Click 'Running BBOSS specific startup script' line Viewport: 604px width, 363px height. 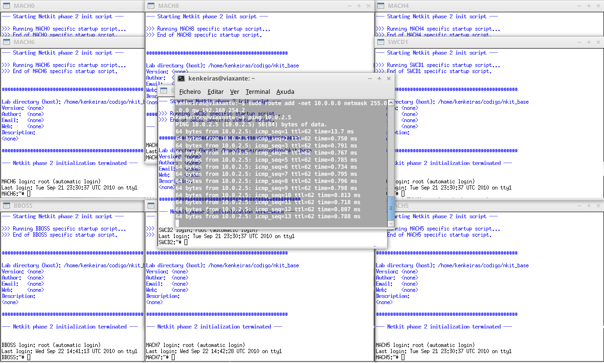point(64,229)
